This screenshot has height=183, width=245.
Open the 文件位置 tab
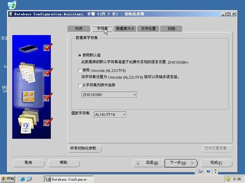pyautogui.click(x=148, y=29)
